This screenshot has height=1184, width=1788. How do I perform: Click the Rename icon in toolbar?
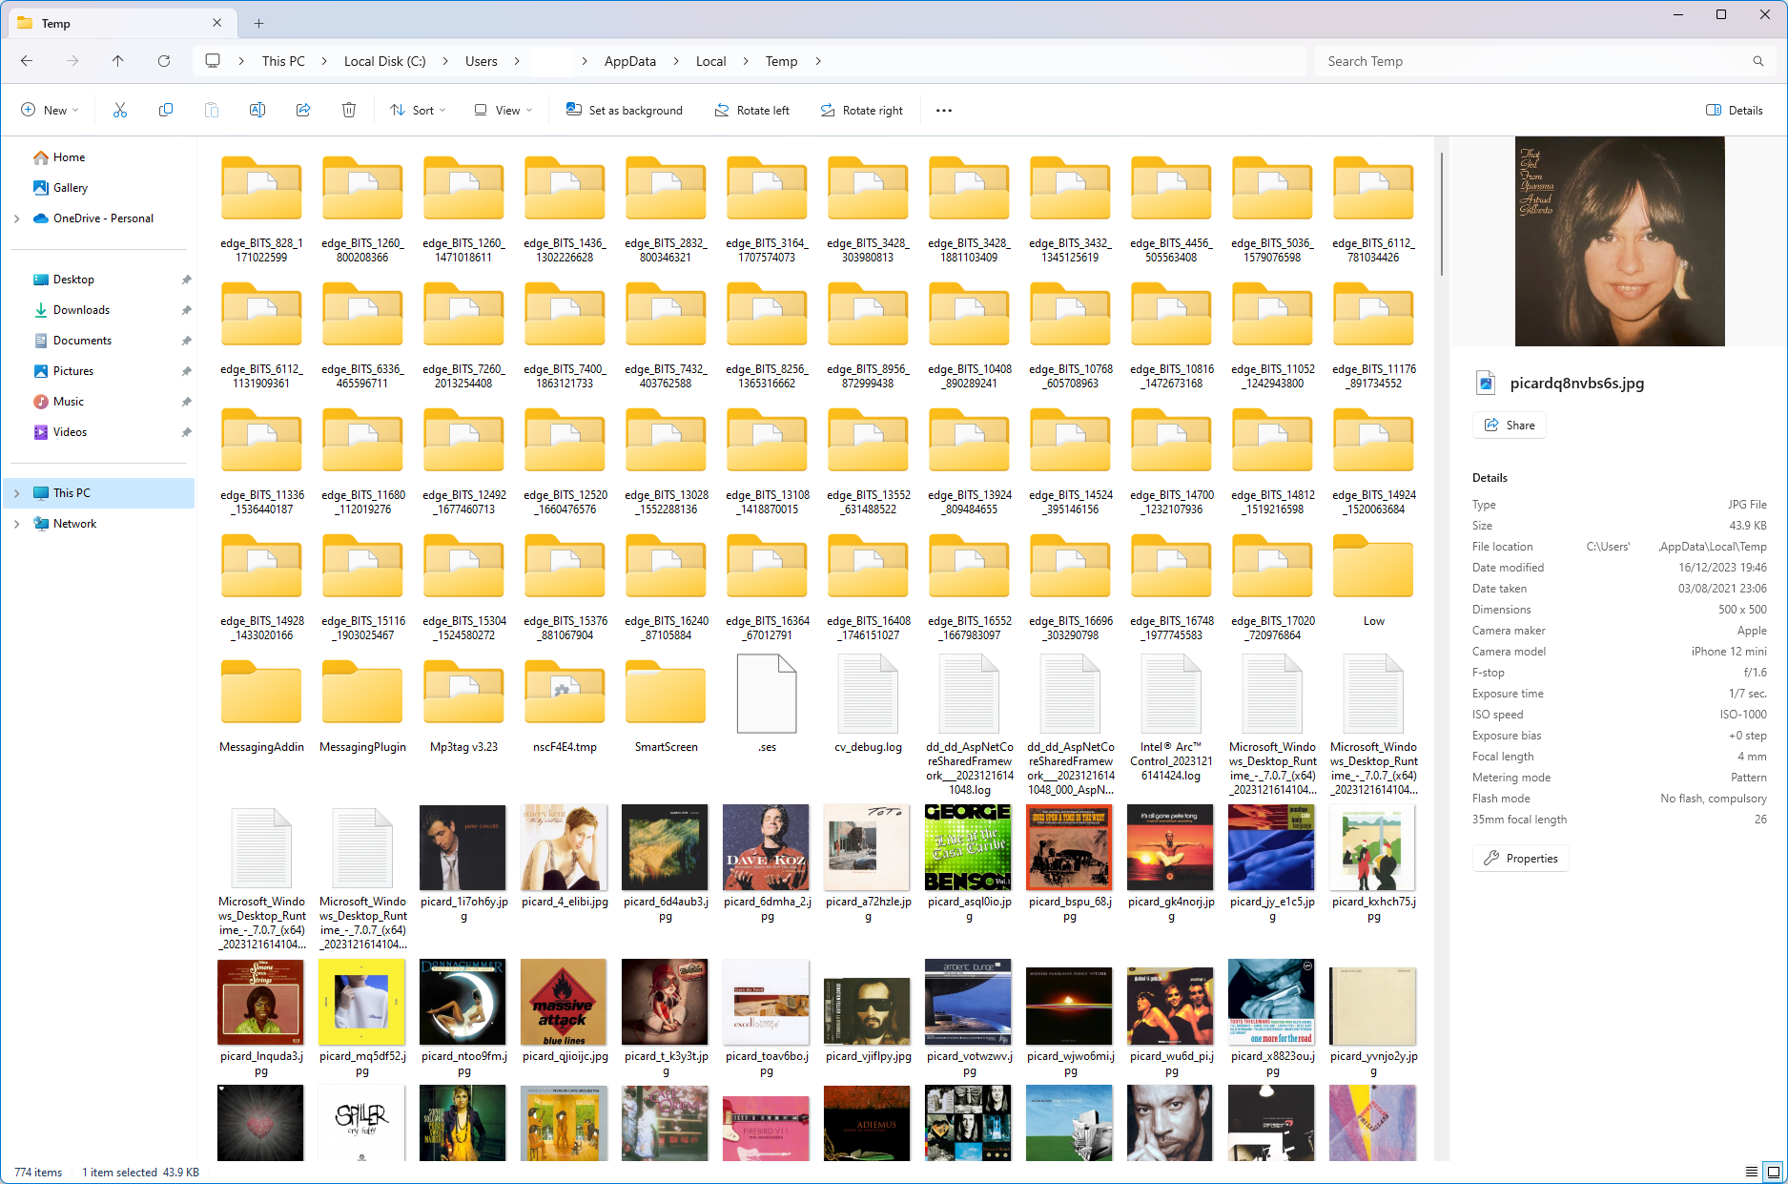point(257,111)
